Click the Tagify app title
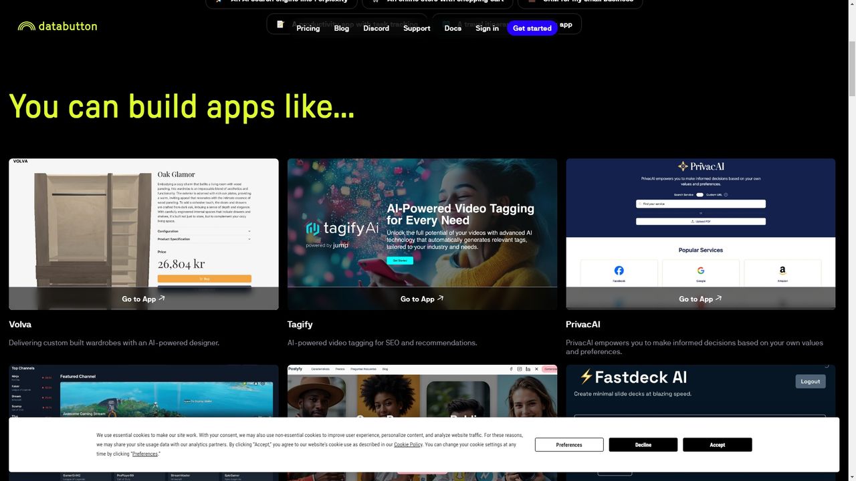Viewport: 856px width, 481px height. pos(300,325)
